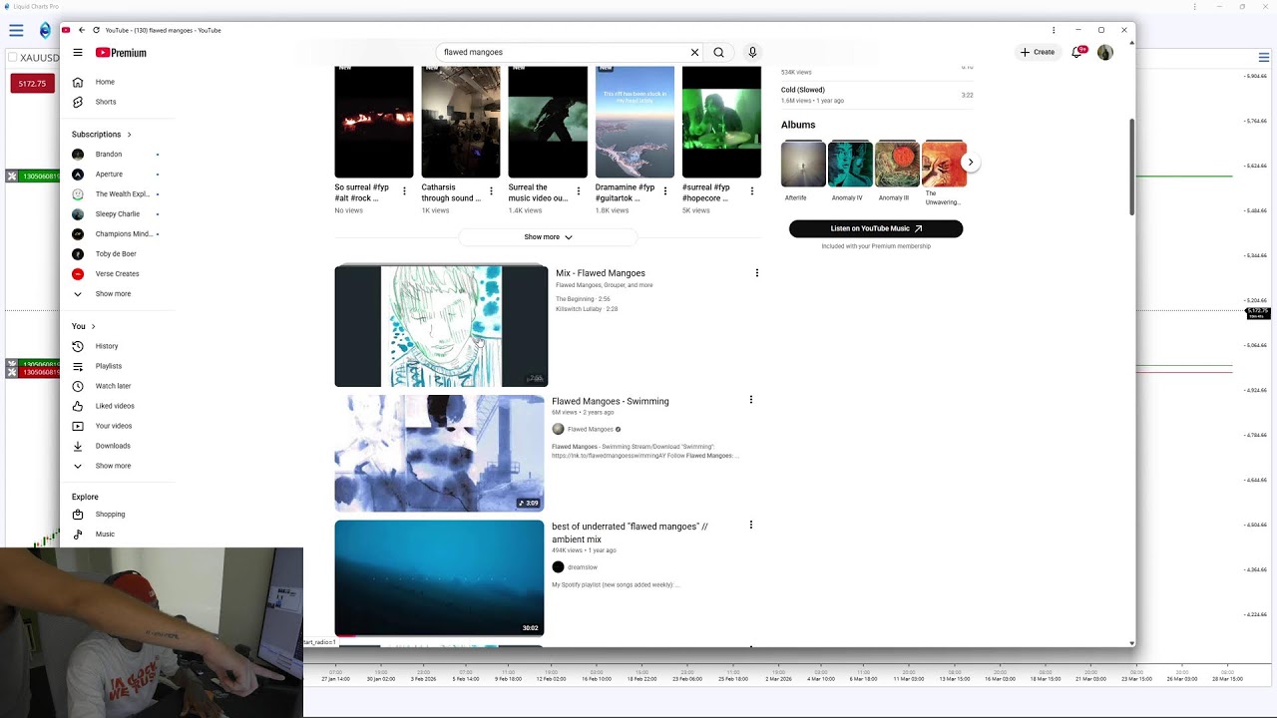
Task: Click the red 5172.75 price button
Action: (x=32, y=83)
